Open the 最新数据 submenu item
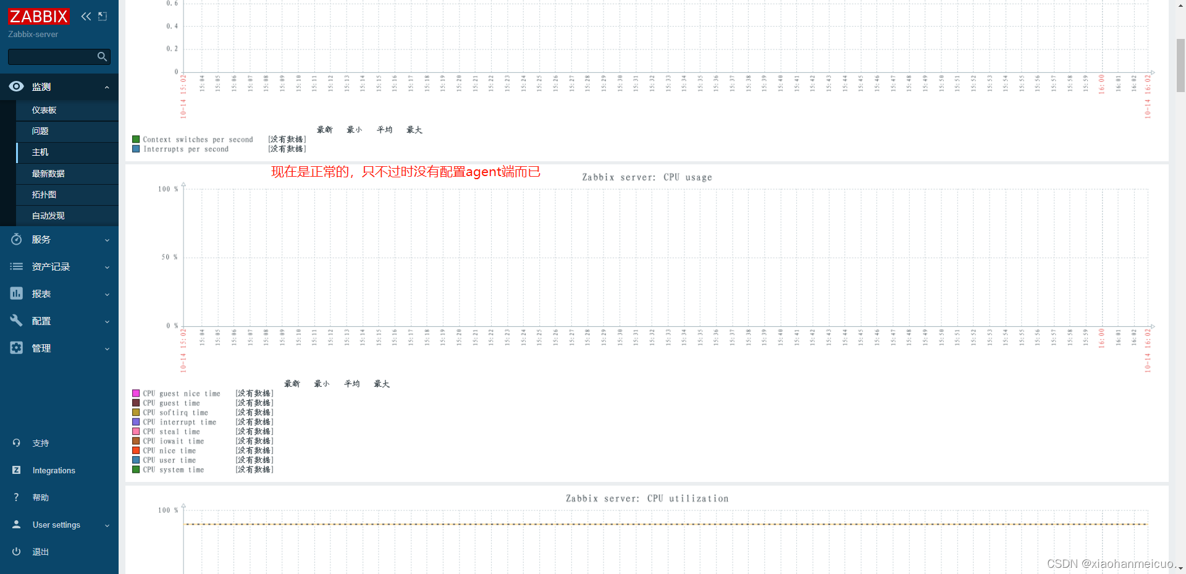The width and height of the screenshot is (1186, 574). (67, 174)
